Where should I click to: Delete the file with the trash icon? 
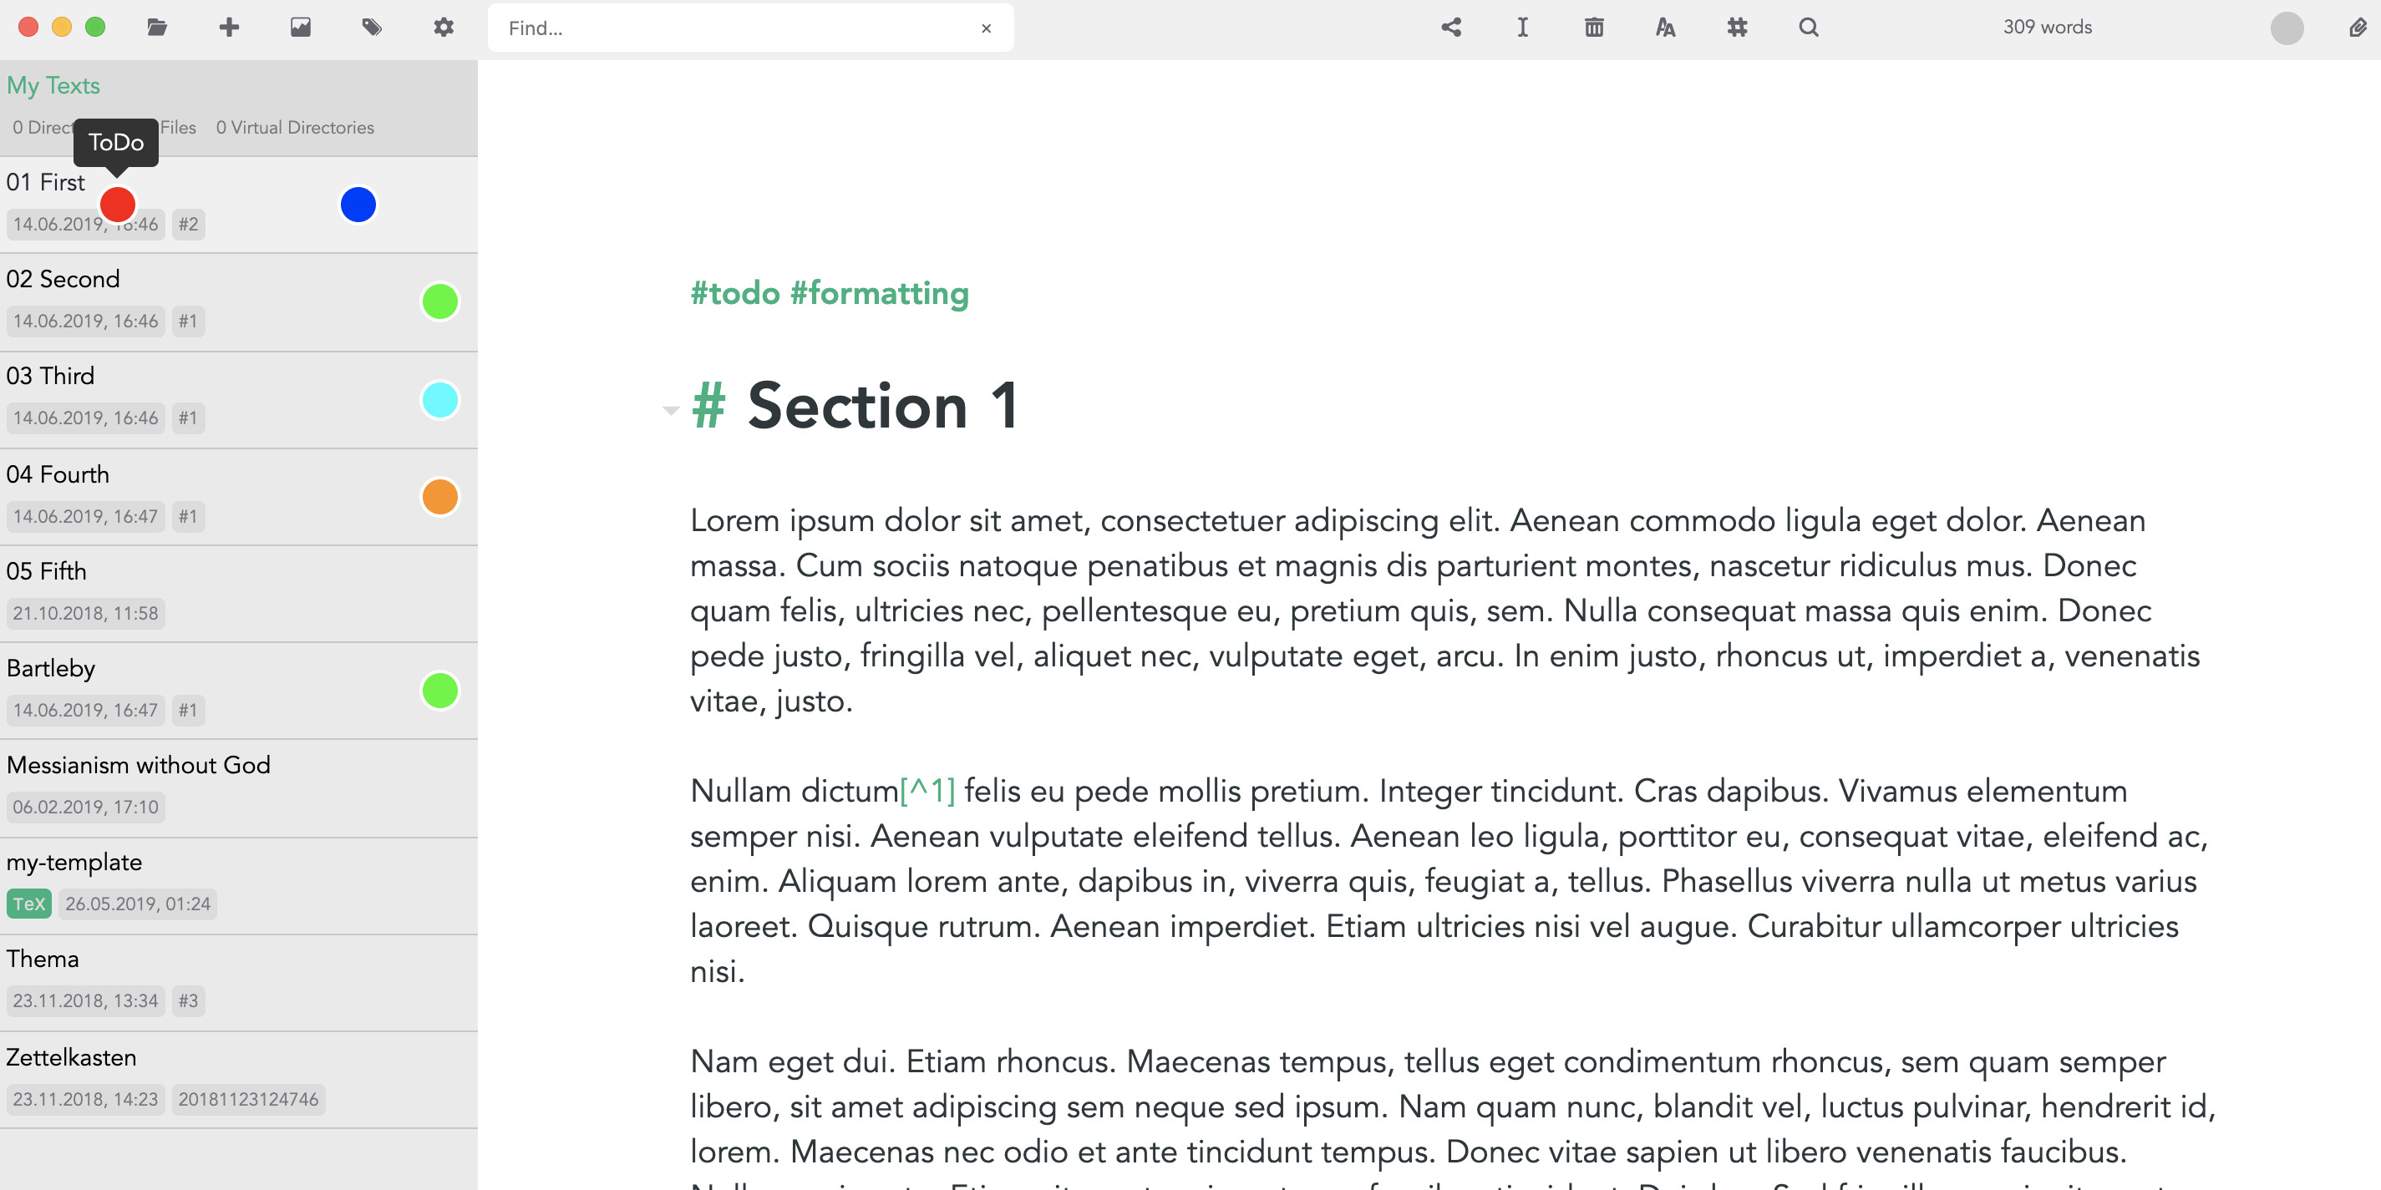coord(1594,27)
